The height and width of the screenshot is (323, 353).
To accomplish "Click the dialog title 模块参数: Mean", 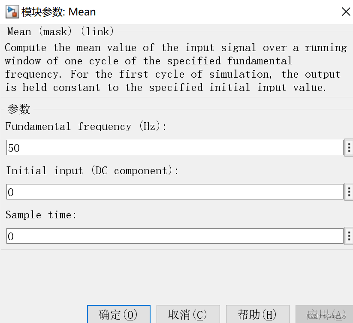I will (x=58, y=12).
